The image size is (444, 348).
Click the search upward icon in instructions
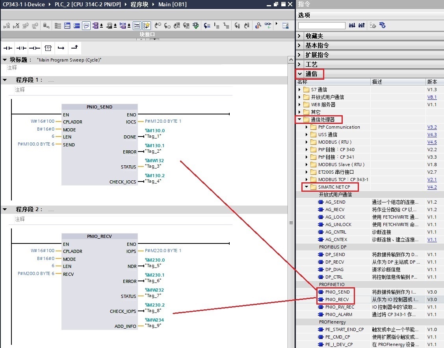[x=362, y=25]
